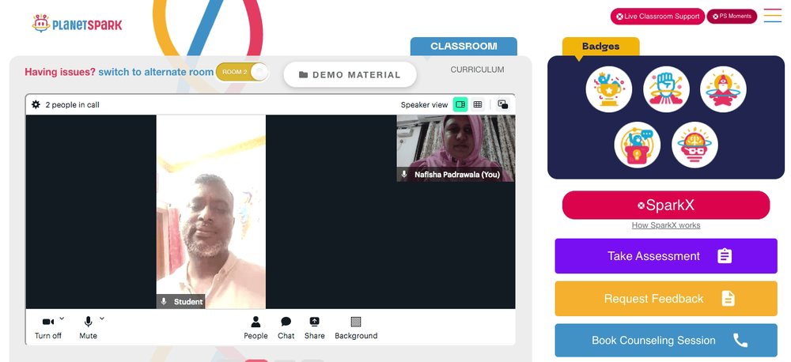Launch SparkX
791x362 pixels.
(666, 206)
